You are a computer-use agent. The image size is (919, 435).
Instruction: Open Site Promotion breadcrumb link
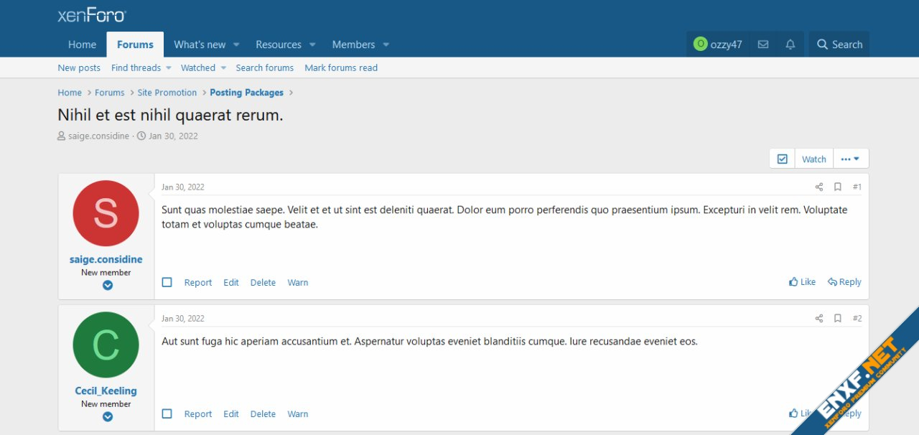point(167,93)
